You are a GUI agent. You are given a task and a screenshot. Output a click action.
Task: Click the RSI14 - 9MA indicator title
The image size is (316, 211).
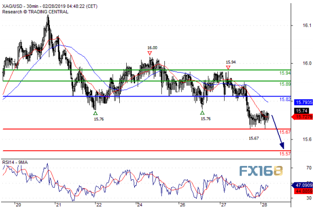[x=15, y=162]
